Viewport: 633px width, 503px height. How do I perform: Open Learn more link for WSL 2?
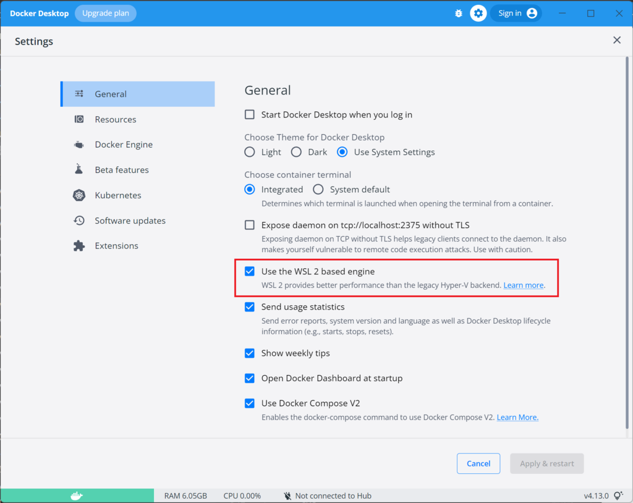coord(524,285)
